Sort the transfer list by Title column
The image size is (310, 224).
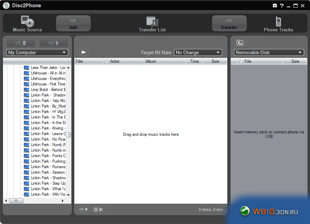click(89, 61)
